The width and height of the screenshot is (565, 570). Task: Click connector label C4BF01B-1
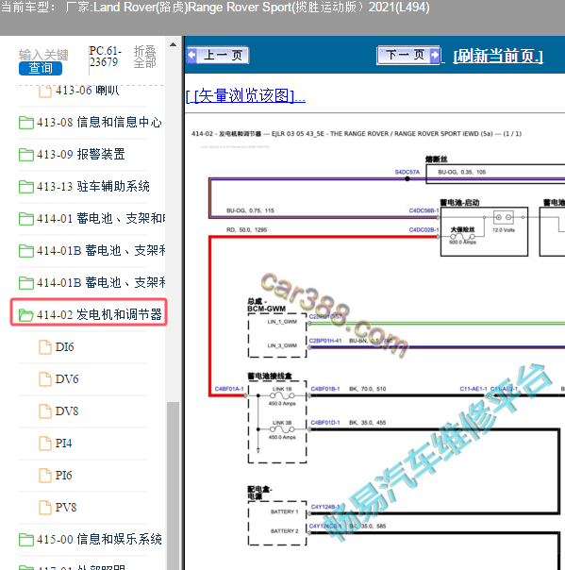[x=325, y=389]
